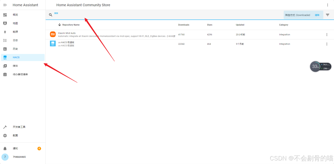Click the notification count badge 4
Screen dimensions: 334x164
point(39,149)
